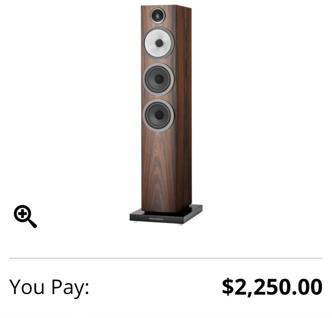Click the silver midrange cone driver
332x318 pixels.
[x=158, y=43]
